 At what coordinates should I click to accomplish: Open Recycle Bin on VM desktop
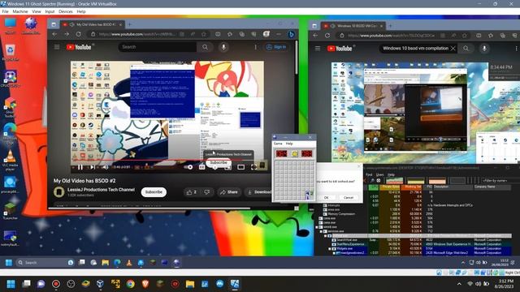[x=11, y=53]
